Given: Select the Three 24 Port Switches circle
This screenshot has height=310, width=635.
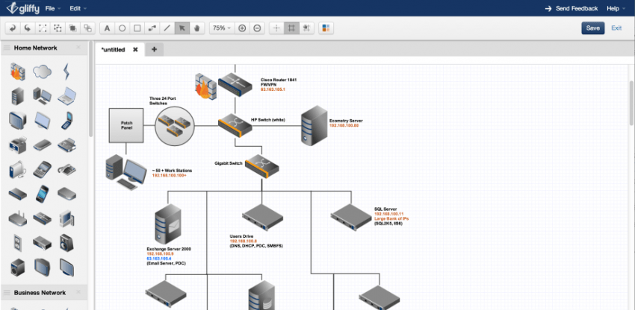Looking at the screenshot, I should tap(175, 126).
